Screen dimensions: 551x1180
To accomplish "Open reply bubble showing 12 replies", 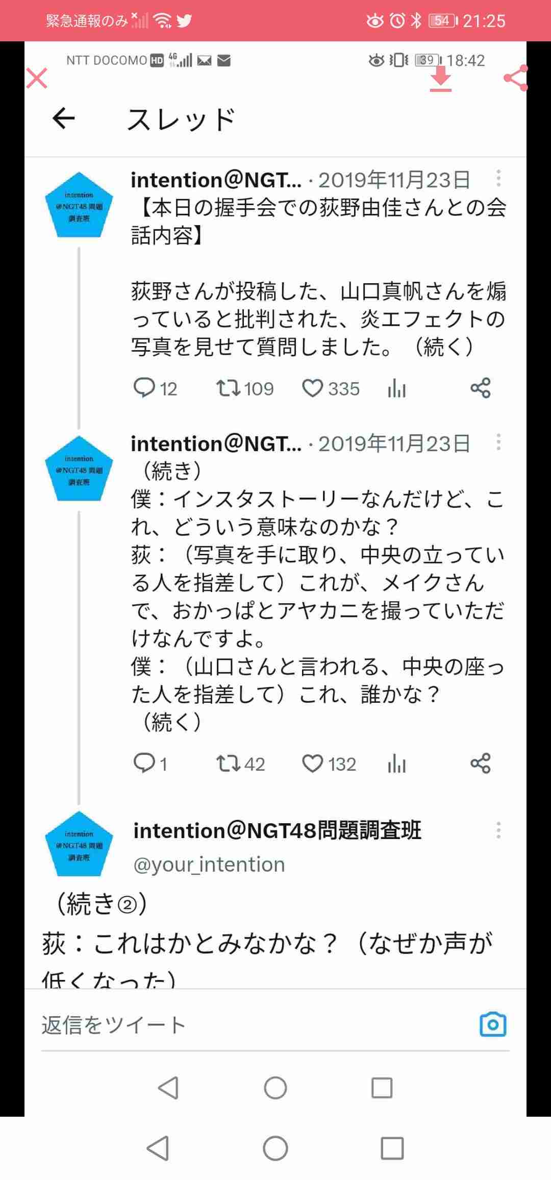I will pos(155,388).
